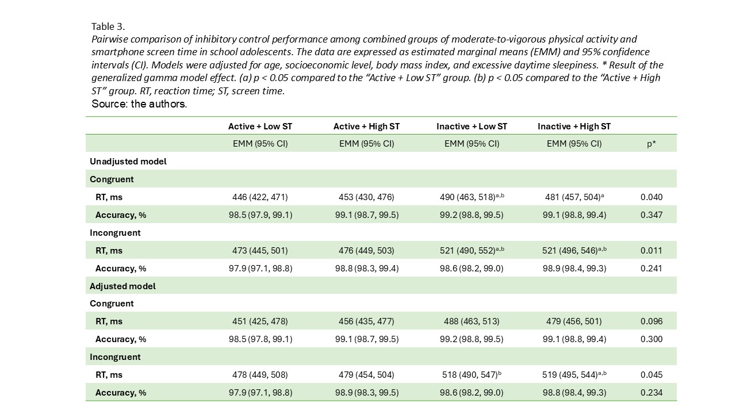Click the "Source: the authors." line
The height and width of the screenshot is (414, 736).
(x=139, y=104)
